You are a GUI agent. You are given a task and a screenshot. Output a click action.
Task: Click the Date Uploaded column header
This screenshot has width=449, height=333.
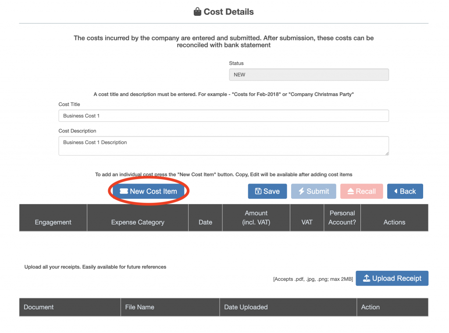(x=246, y=307)
